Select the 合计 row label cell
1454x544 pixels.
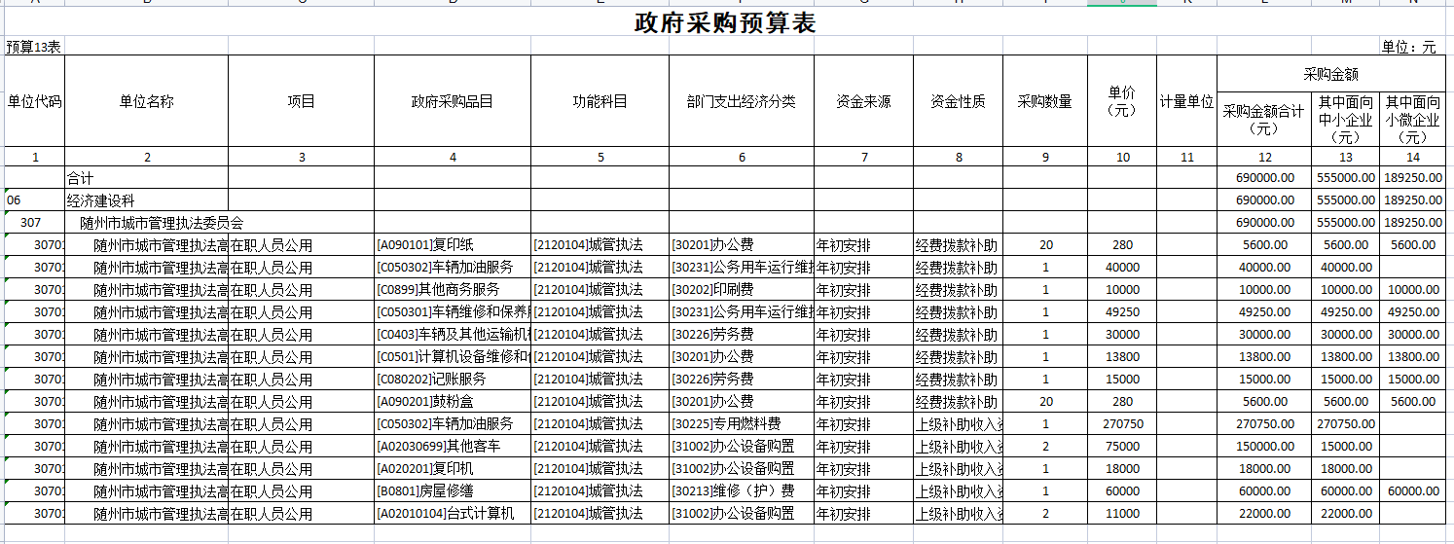(x=147, y=178)
